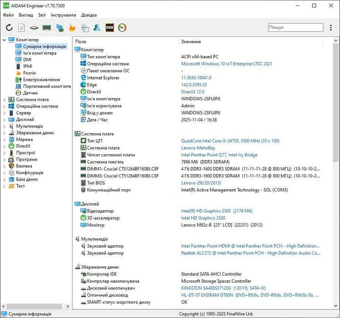Expand the Дисплей tree node
This screenshot has width=340, height=318.
[4, 120]
